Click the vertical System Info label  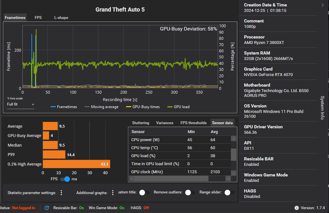click(322, 108)
